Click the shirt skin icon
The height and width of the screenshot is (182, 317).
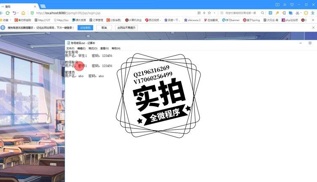point(292,5)
